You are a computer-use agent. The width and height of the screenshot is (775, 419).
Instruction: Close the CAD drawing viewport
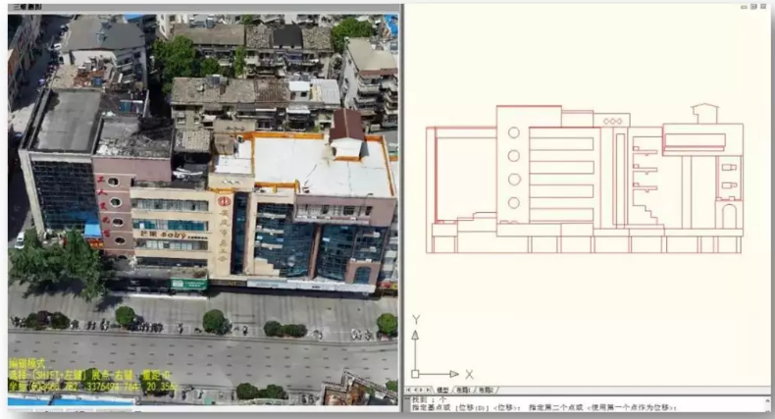(761, 7)
